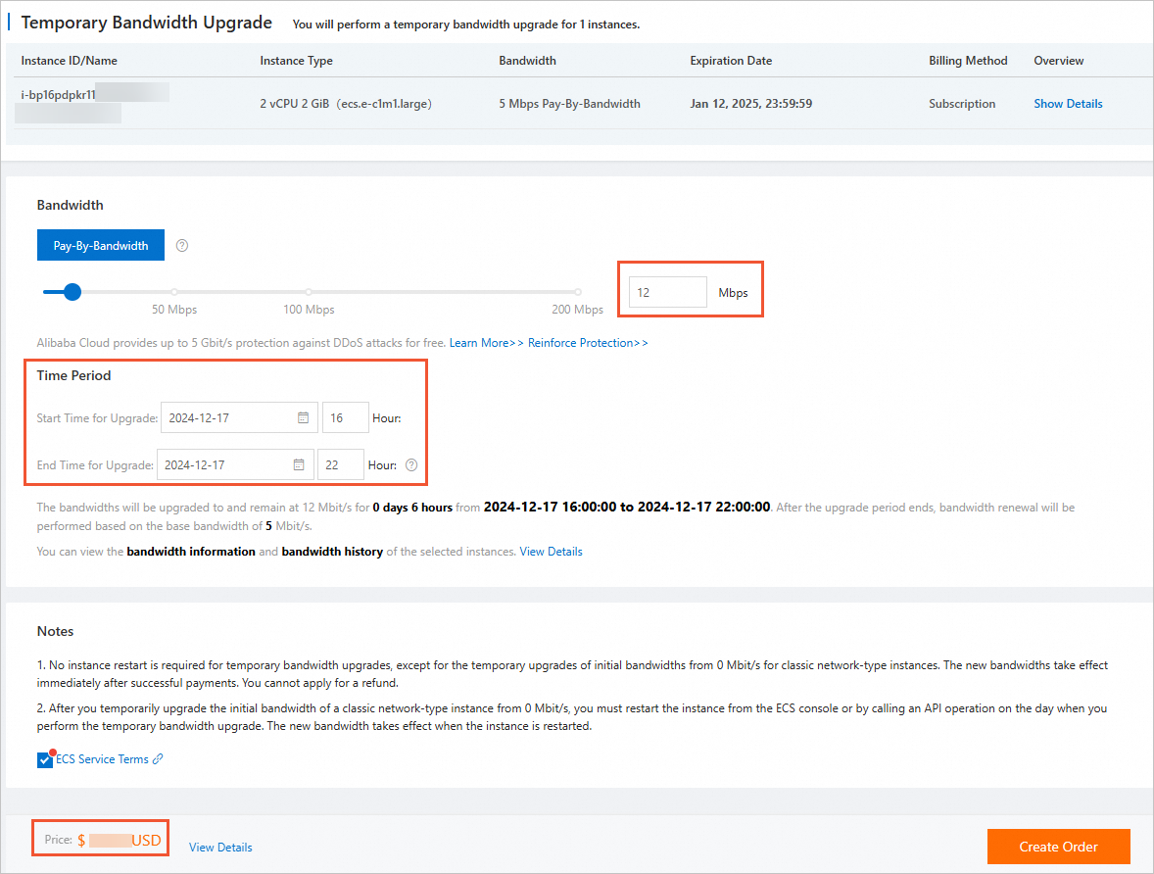Click the 'Expiration Date' column header
The height and width of the screenshot is (874, 1154).
(731, 61)
